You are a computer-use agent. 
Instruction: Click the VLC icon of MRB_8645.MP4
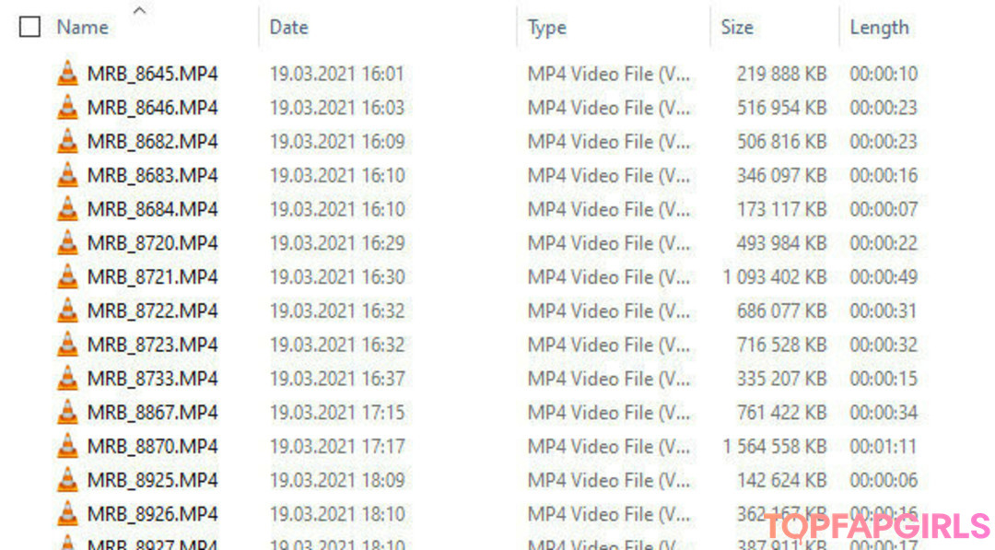[x=67, y=74]
